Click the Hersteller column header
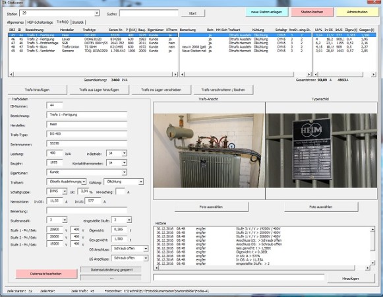The width and height of the screenshot is (383, 297). pyautogui.click(x=67, y=30)
